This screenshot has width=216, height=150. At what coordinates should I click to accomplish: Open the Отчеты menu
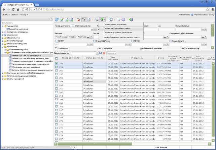coord(5,15)
